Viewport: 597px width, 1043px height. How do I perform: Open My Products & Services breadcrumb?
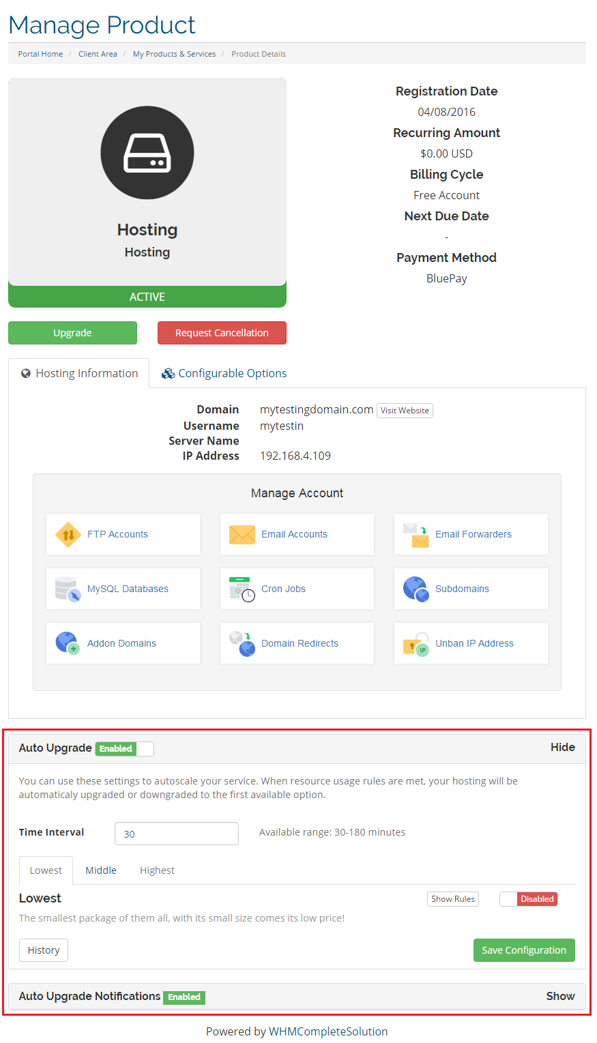tap(174, 54)
